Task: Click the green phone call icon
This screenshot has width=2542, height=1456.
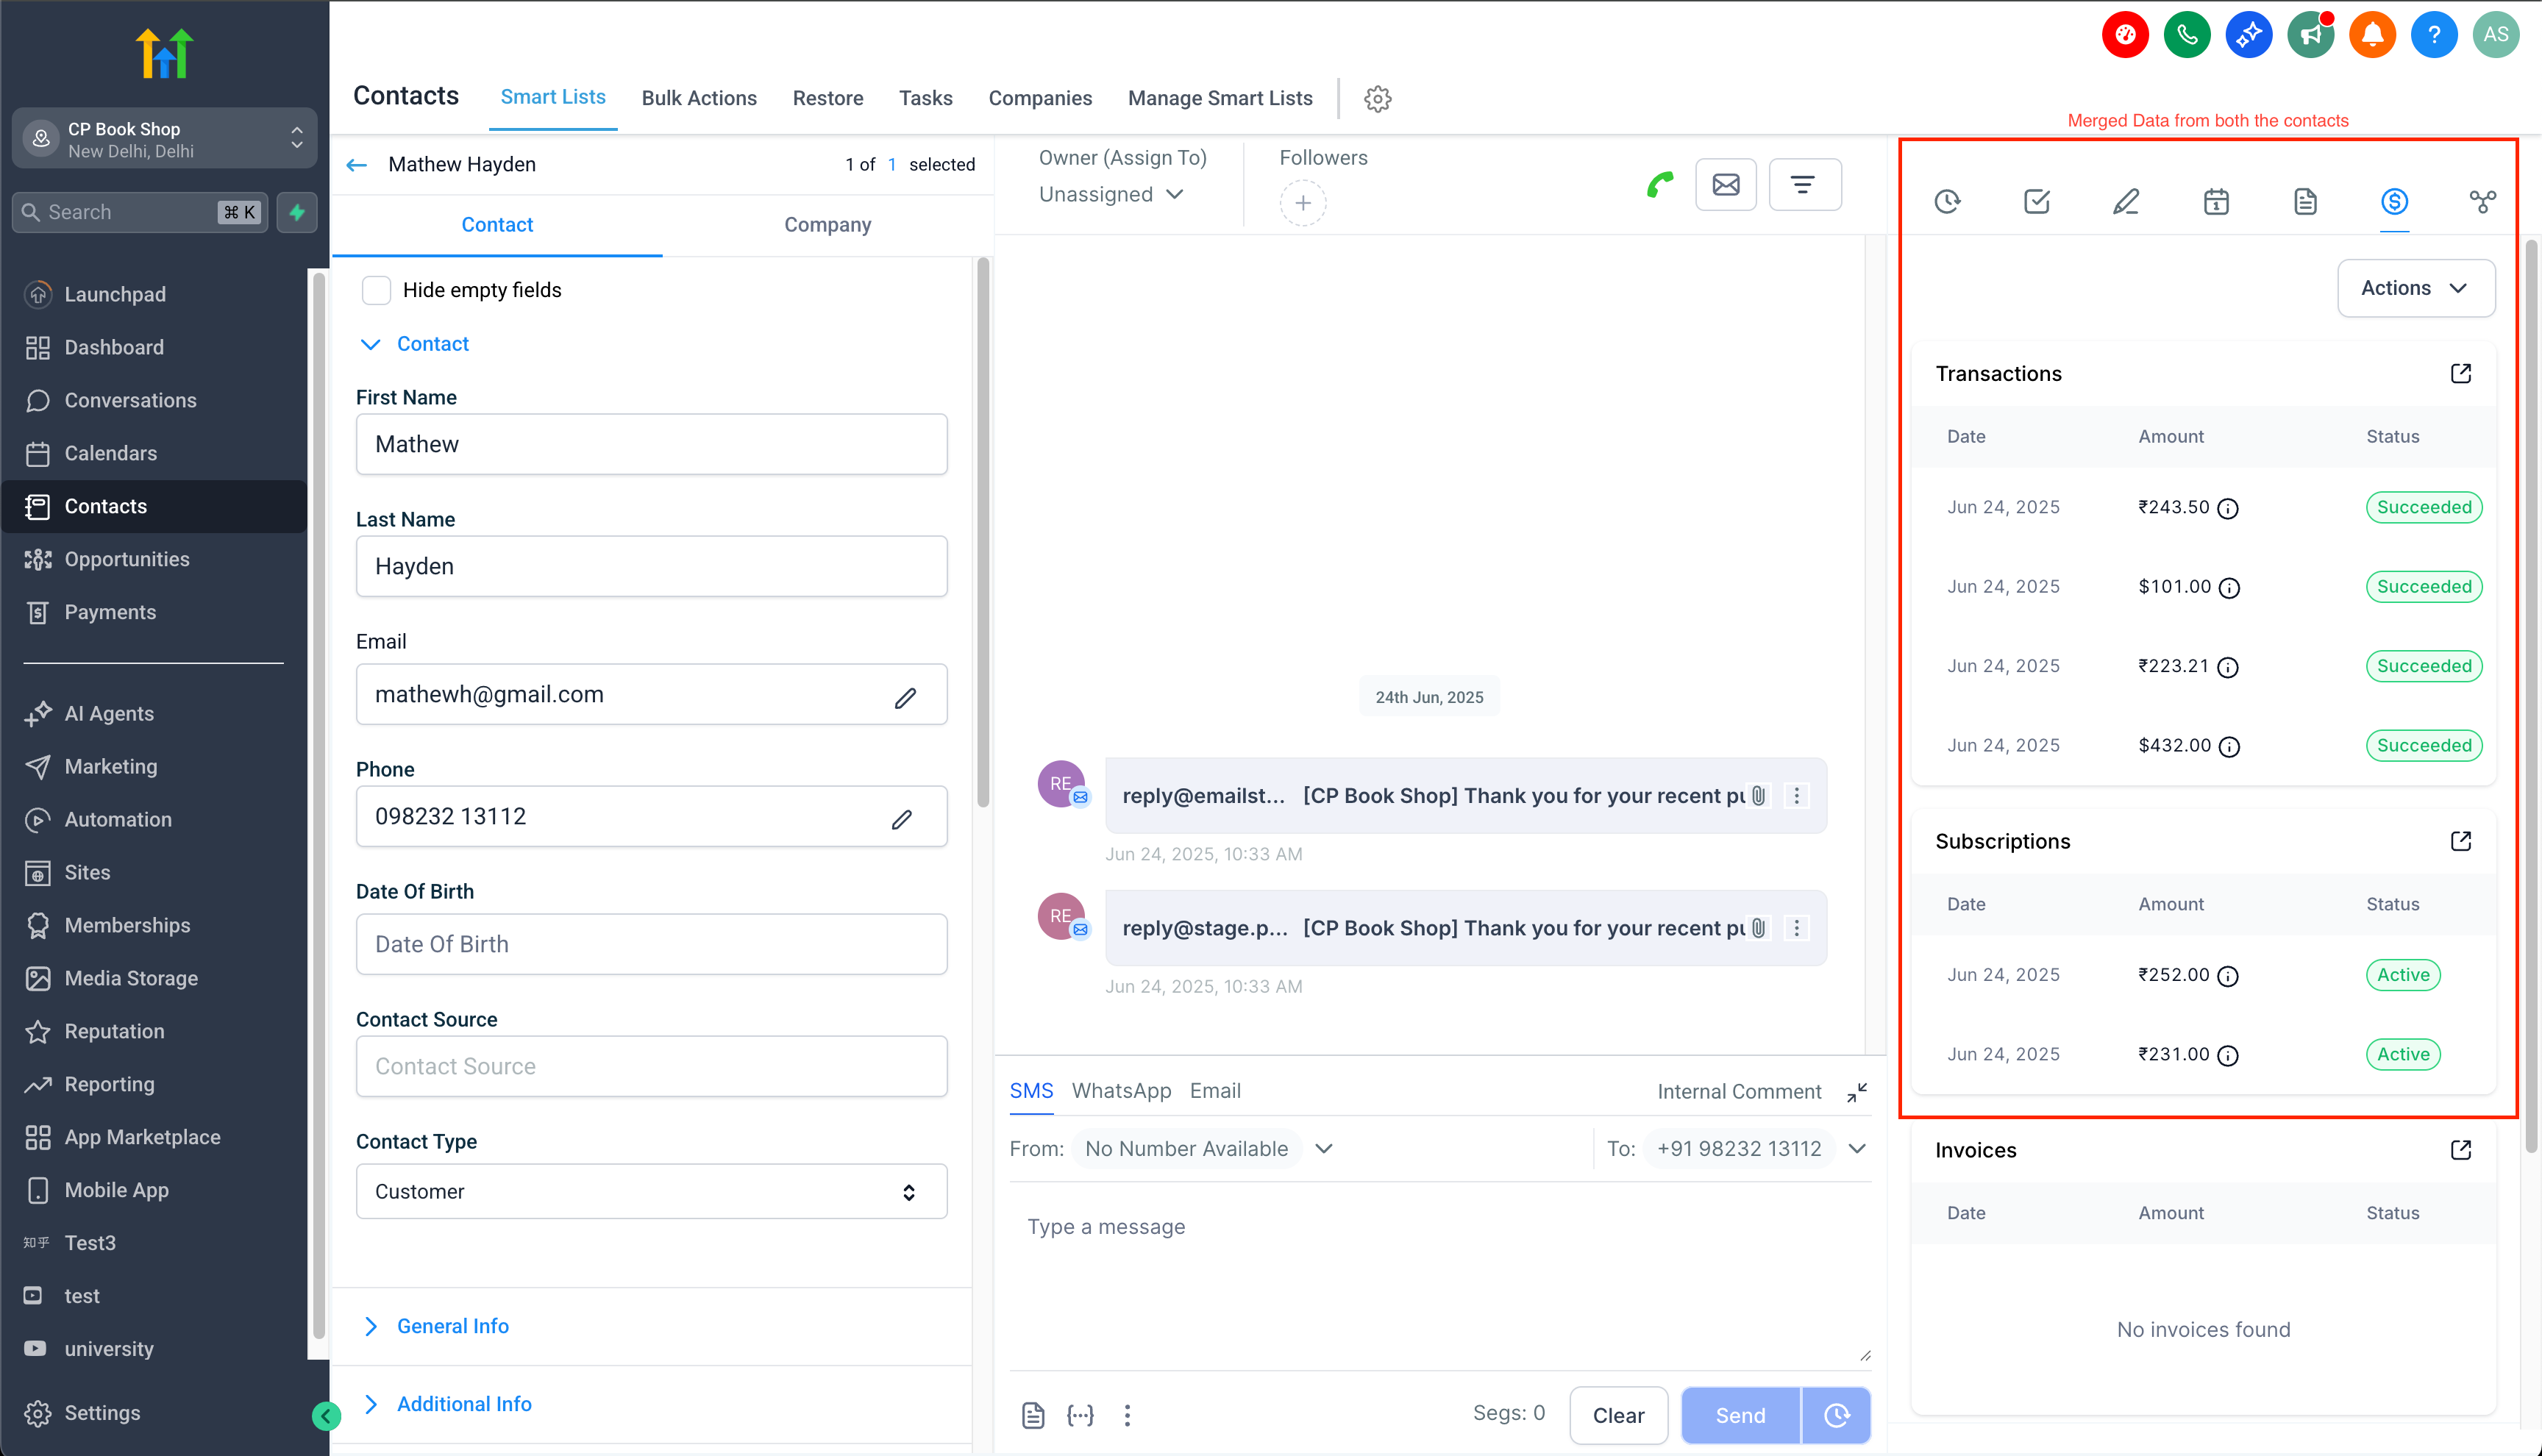Action: point(1660,185)
